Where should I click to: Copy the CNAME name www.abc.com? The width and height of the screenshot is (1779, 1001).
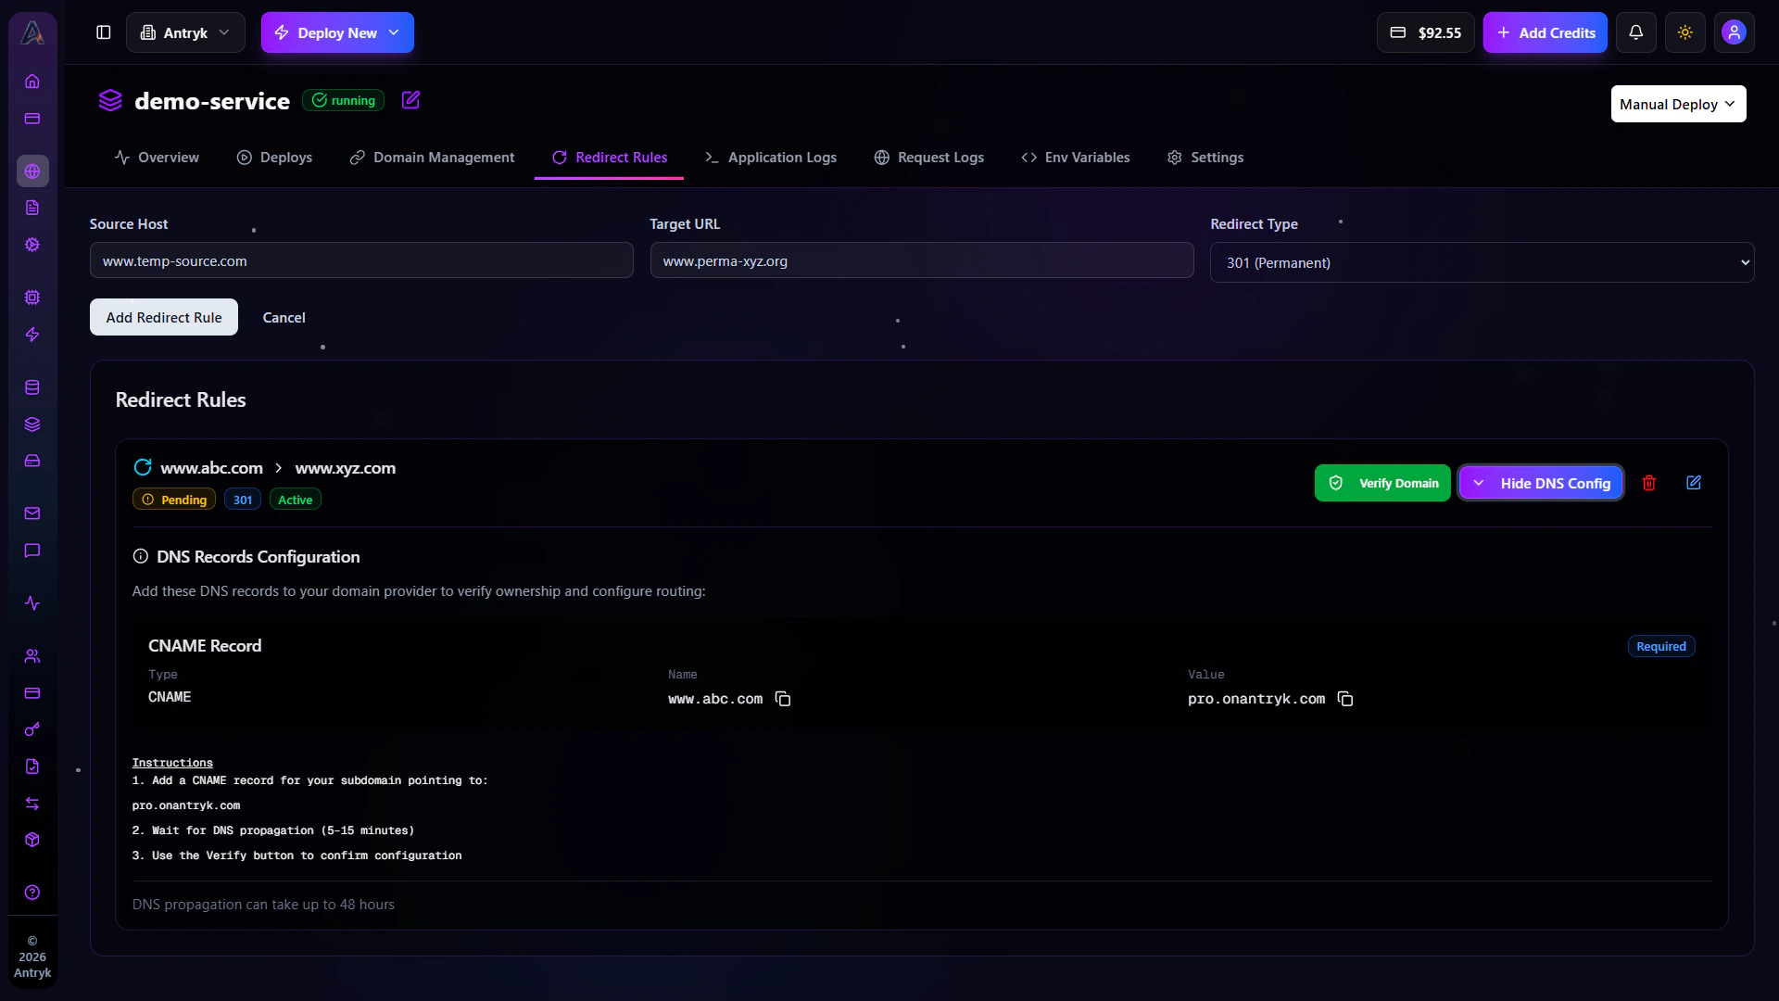pos(783,699)
